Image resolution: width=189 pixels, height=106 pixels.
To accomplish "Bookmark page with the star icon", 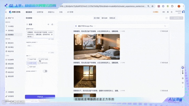I will (152, 6).
